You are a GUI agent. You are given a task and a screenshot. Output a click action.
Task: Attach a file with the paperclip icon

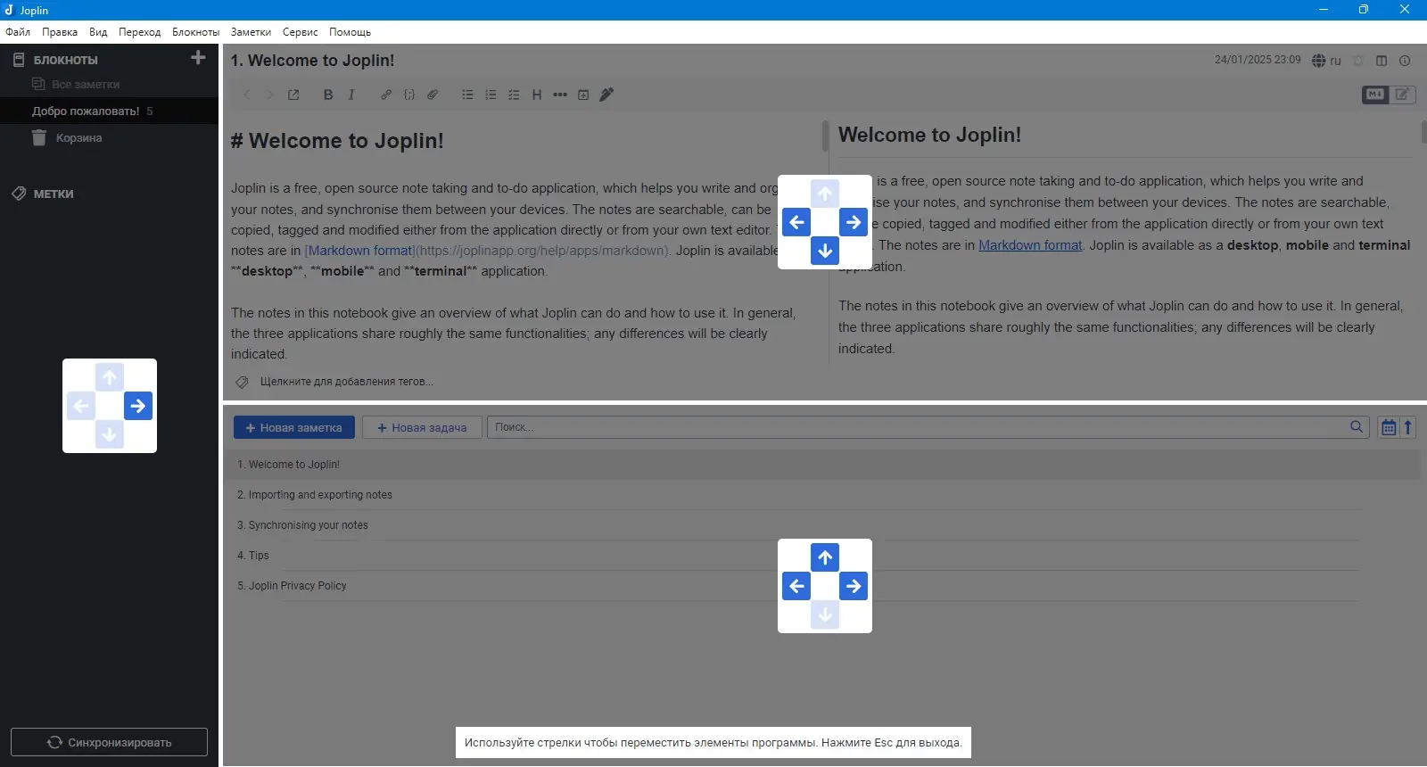point(433,95)
